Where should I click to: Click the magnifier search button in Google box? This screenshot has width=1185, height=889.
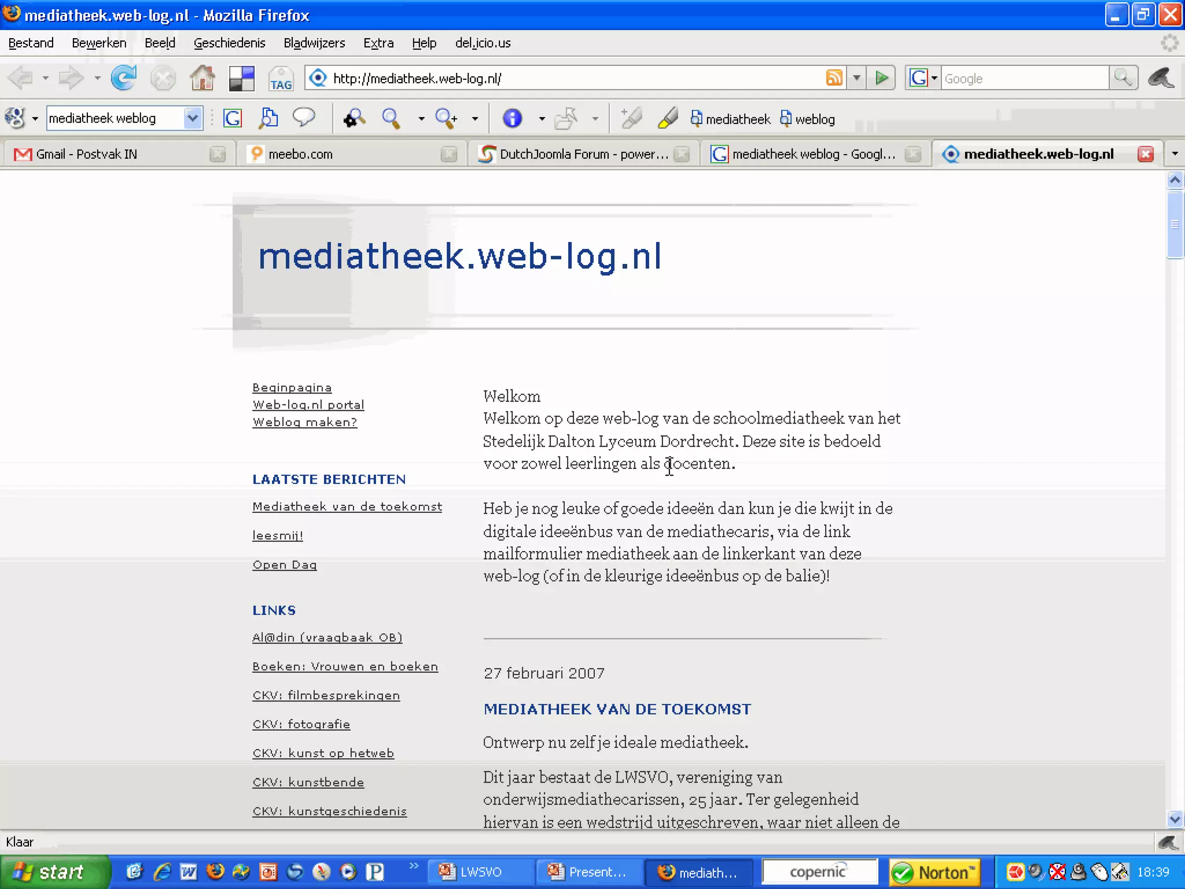coord(1123,78)
